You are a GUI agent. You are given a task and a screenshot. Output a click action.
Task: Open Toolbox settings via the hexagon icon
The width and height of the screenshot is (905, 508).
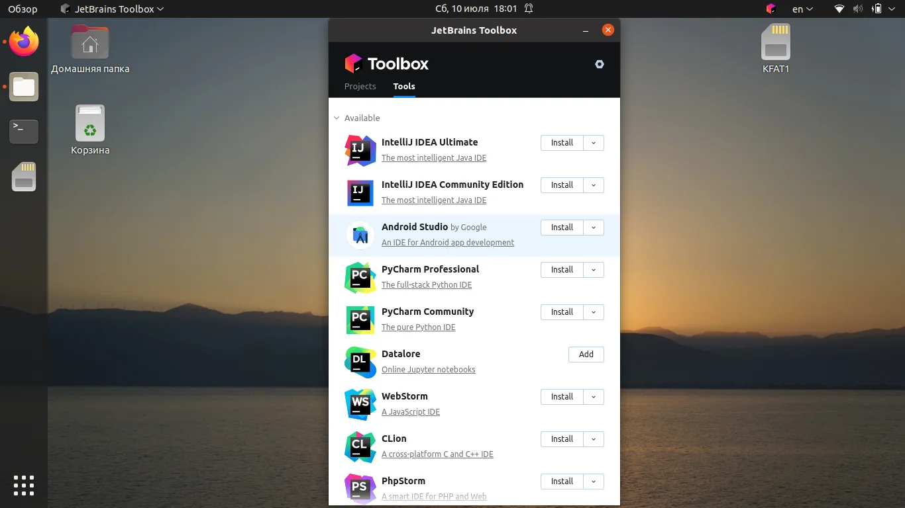(600, 64)
